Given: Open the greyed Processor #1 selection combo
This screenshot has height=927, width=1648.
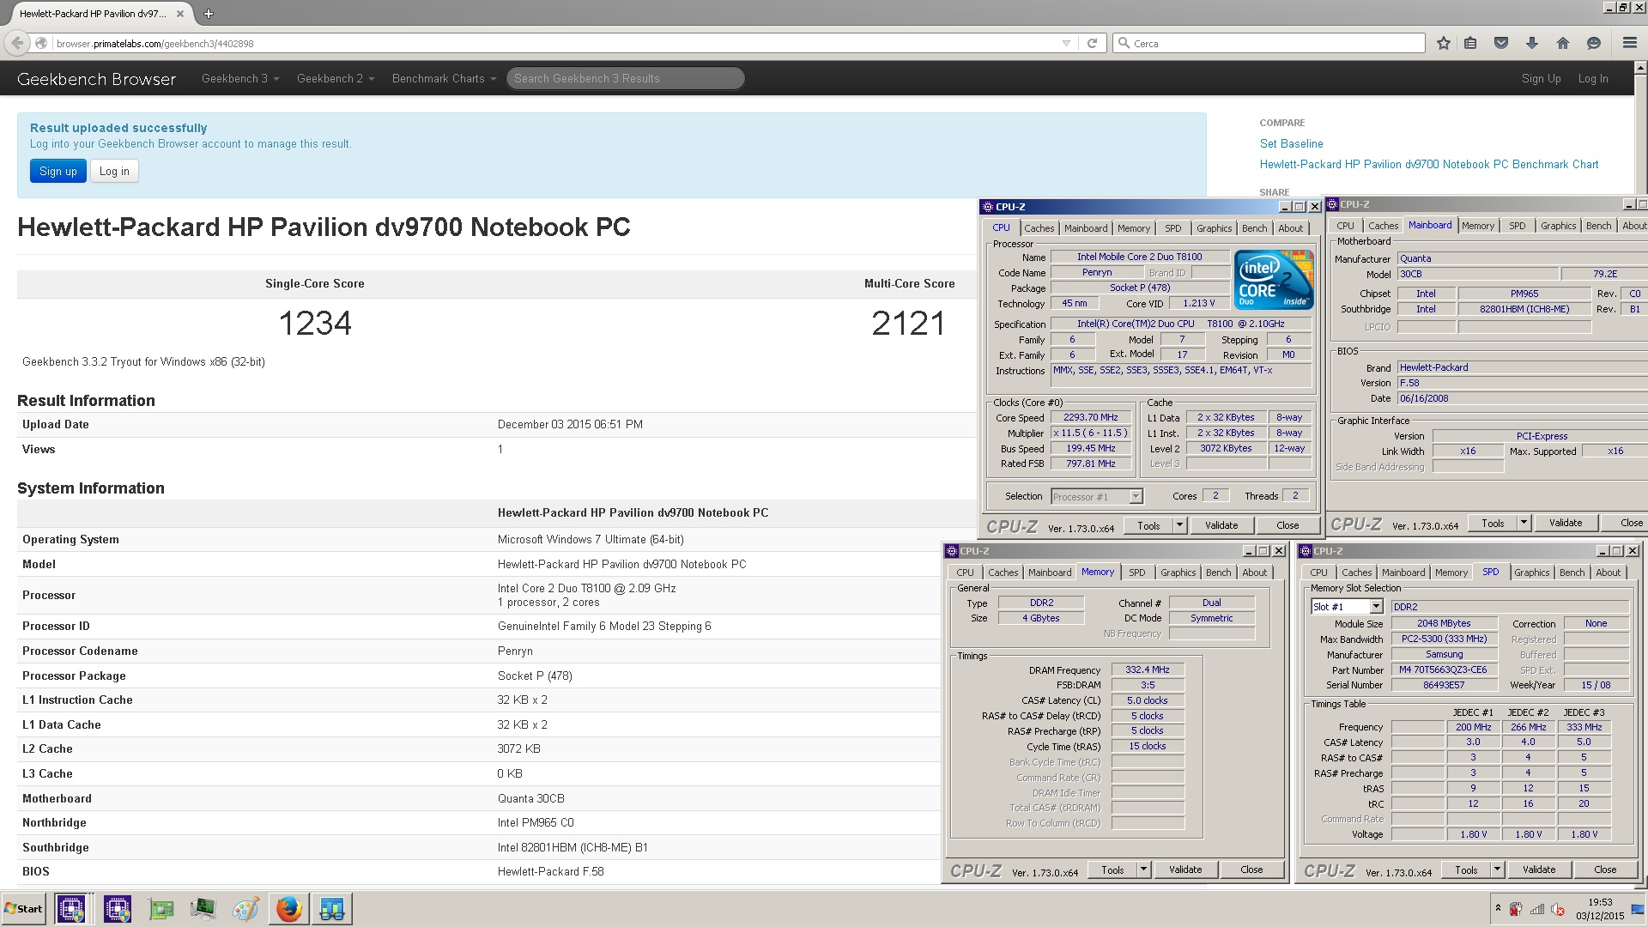Looking at the screenshot, I should (1097, 497).
